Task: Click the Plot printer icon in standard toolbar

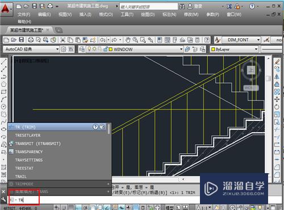Action: pyautogui.click(x=31, y=40)
